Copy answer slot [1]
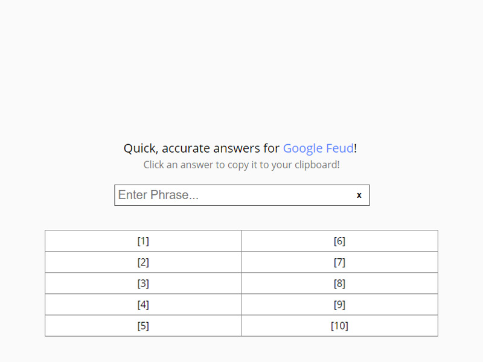Screen dimensions: 483x362 click(143, 241)
